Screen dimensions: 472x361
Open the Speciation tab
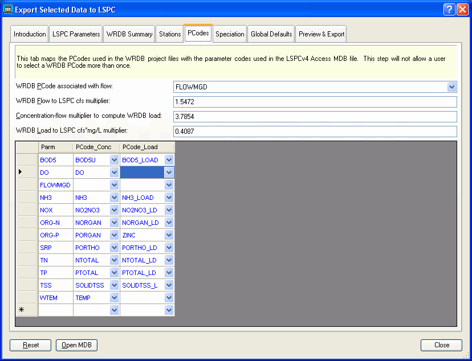click(229, 33)
